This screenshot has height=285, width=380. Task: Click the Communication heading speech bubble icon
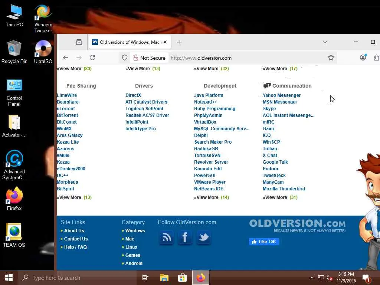267,86
